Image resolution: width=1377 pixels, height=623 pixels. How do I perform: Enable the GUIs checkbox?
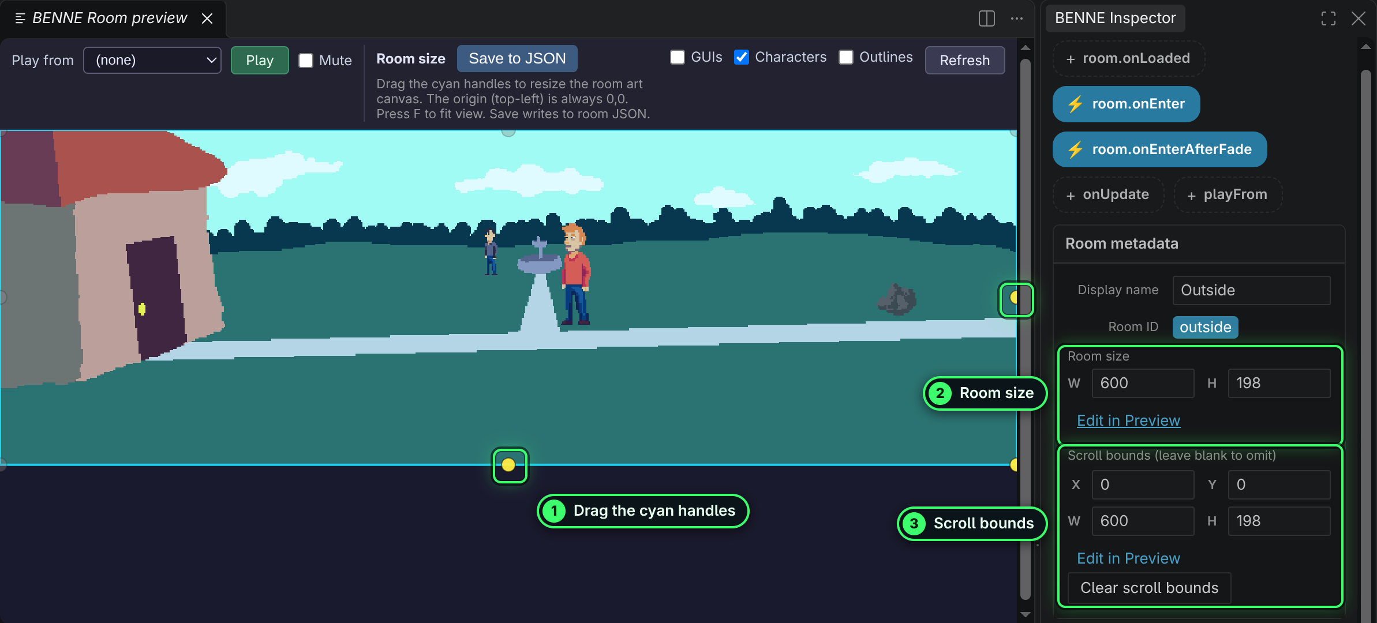point(678,57)
